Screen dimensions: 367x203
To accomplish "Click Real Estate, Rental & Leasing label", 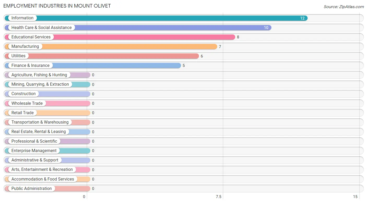I will coord(39,132).
